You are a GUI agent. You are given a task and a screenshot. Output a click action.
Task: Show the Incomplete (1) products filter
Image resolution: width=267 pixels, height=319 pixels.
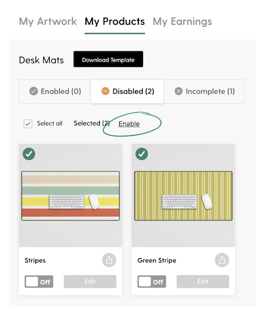tap(205, 91)
